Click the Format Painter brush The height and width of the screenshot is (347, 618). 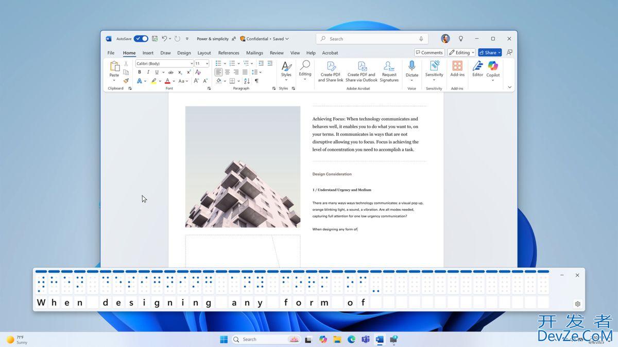click(x=126, y=81)
